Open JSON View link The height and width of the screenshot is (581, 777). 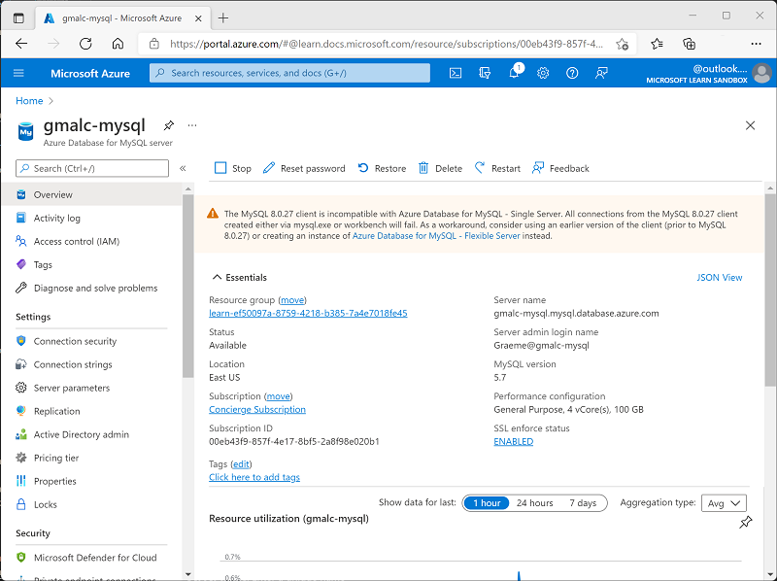(720, 278)
